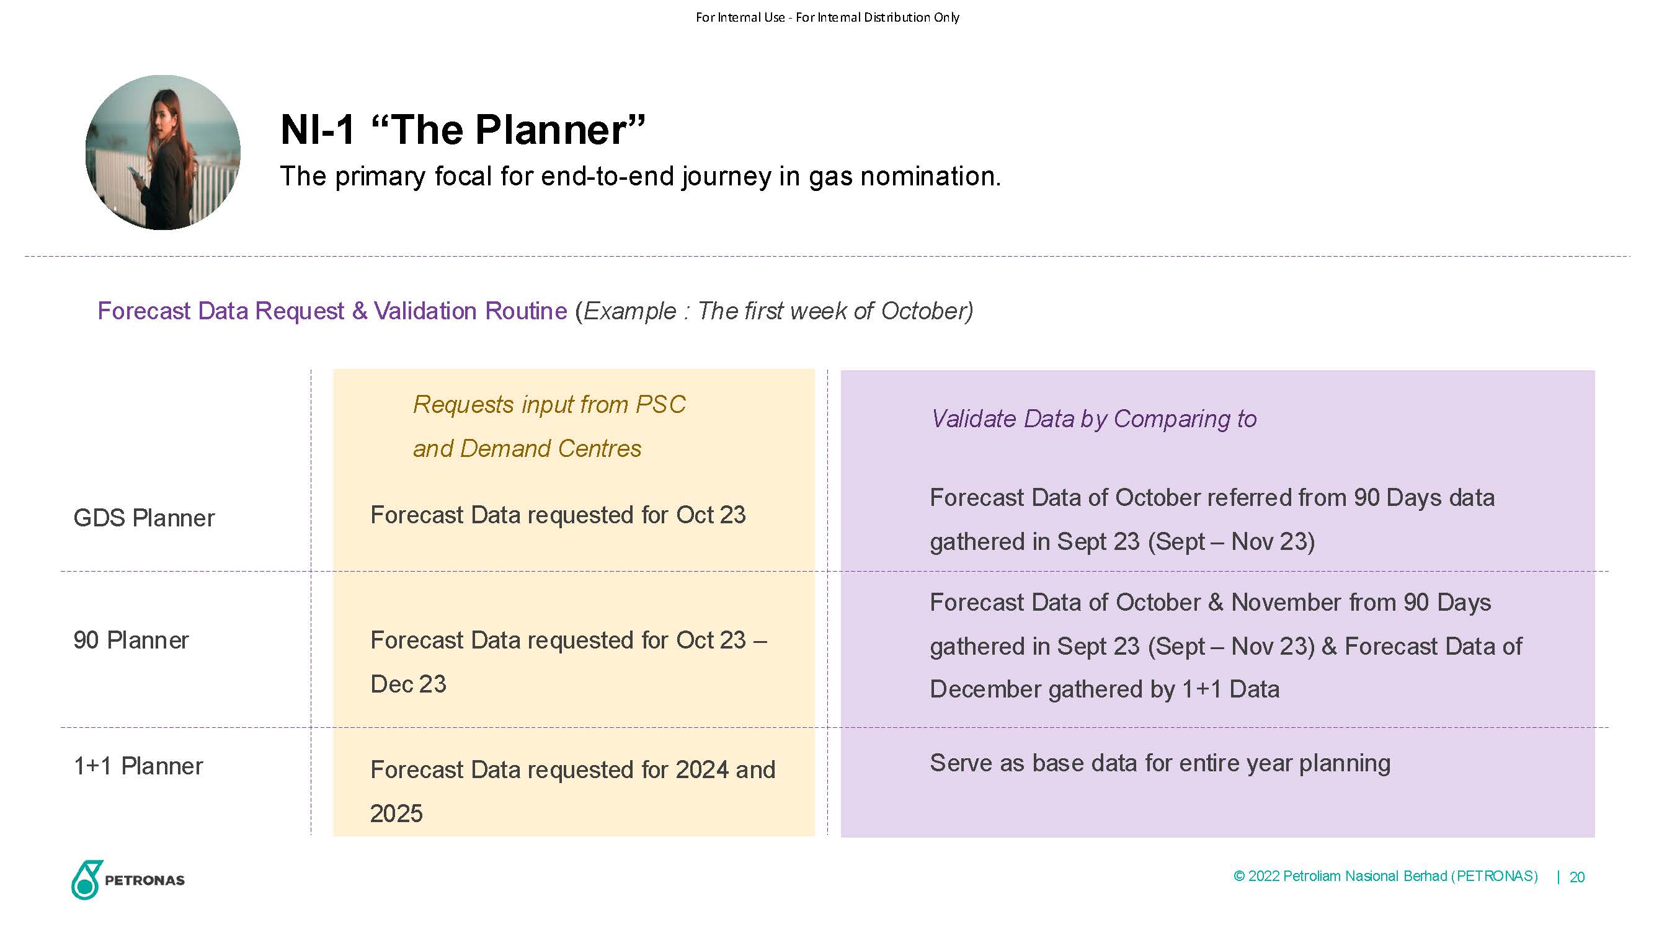The image size is (1654, 930).
Task: Click Serve as base data for entire year planning
Action: 1160,763
